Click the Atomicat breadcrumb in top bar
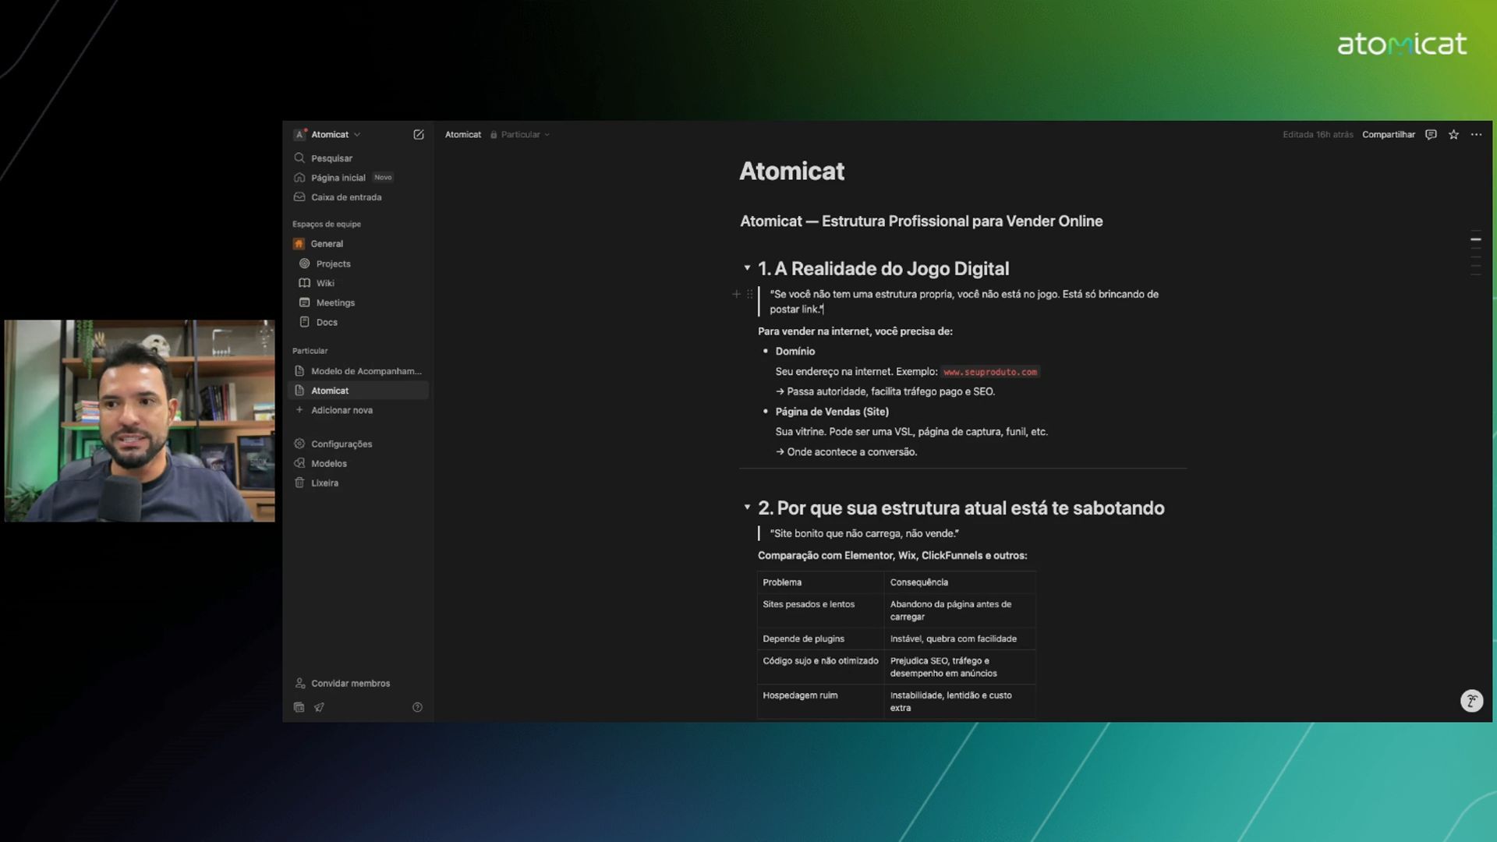The width and height of the screenshot is (1497, 842). (x=463, y=134)
